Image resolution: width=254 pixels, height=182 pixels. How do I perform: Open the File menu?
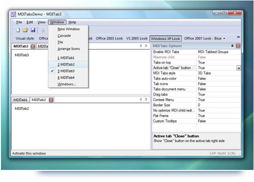point(19,22)
